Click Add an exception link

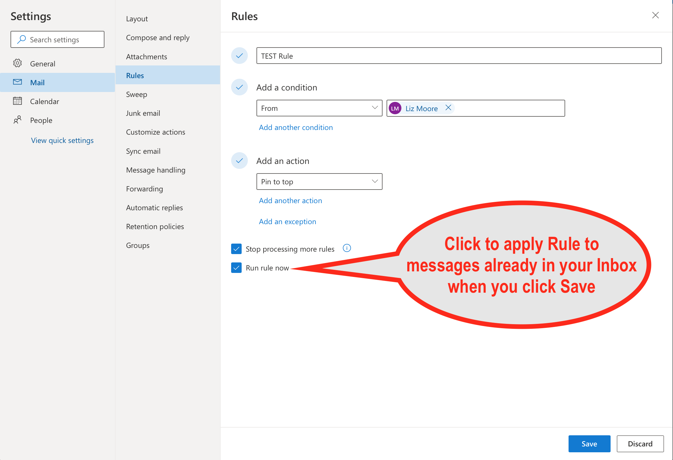[x=287, y=222]
